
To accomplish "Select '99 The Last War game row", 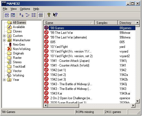I will point(90,33).
